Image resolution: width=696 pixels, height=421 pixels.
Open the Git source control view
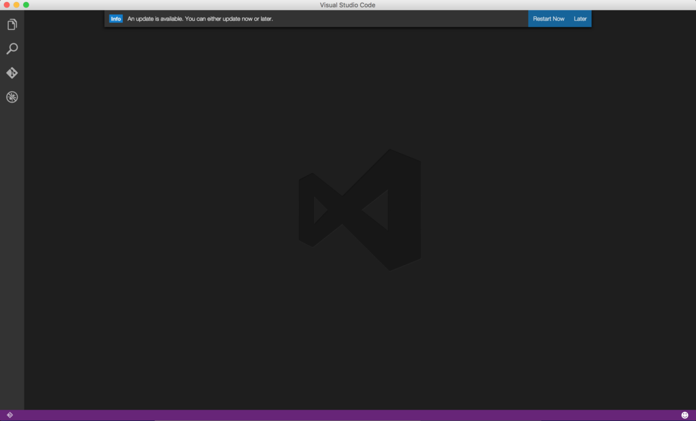pyautogui.click(x=12, y=73)
